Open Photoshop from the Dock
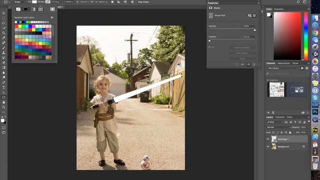Screen dimensions: 320x180 [x=315, y=112]
